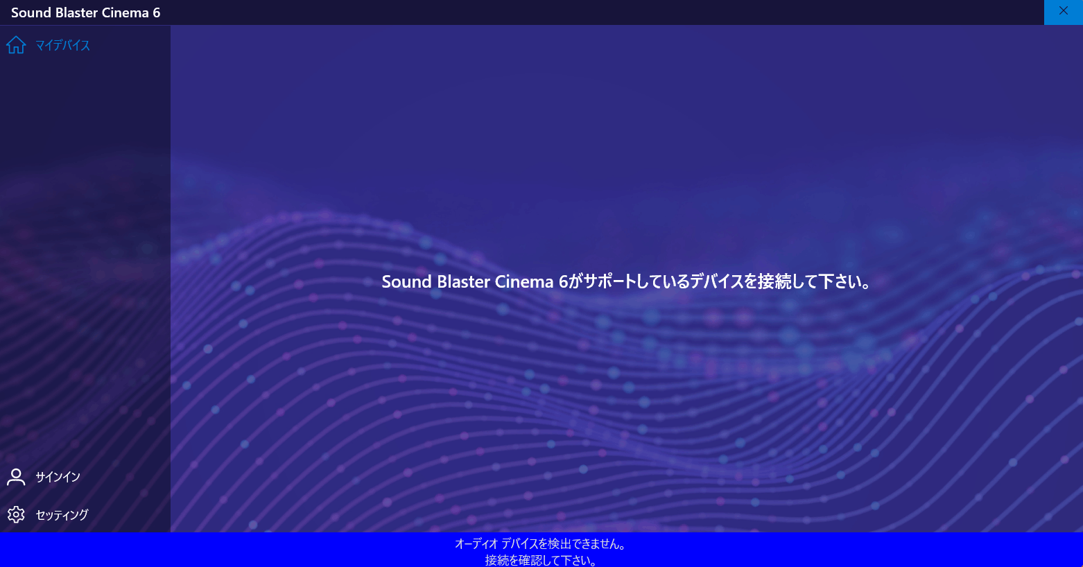Click the home icon beside マイデバイス
The image size is (1083, 567).
tap(16, 45)
